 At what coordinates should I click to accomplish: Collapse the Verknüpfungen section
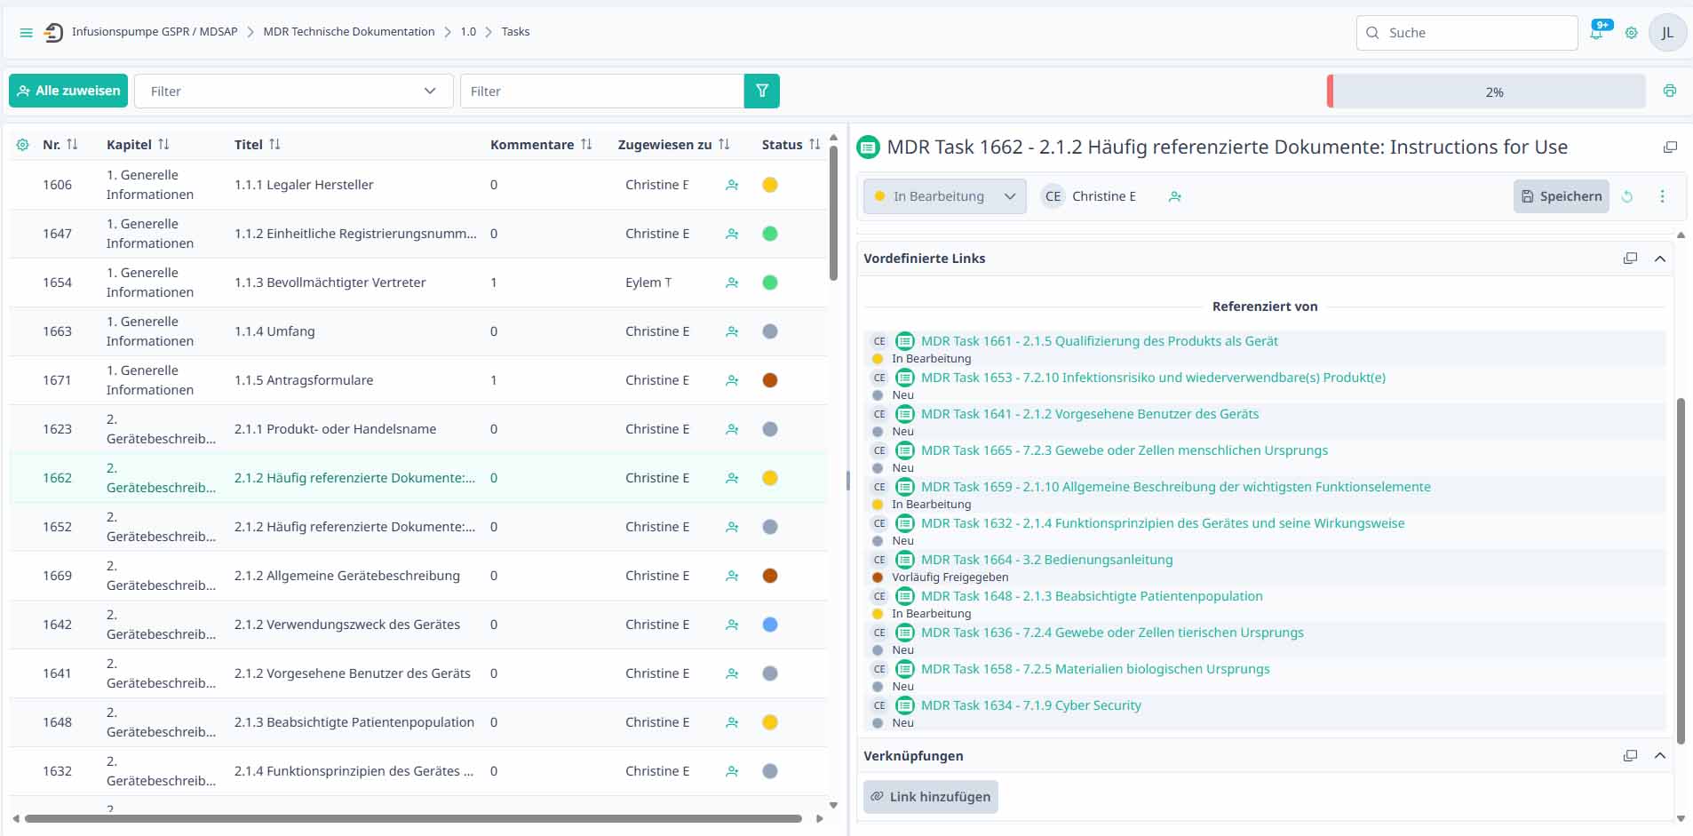point(1659,756)
